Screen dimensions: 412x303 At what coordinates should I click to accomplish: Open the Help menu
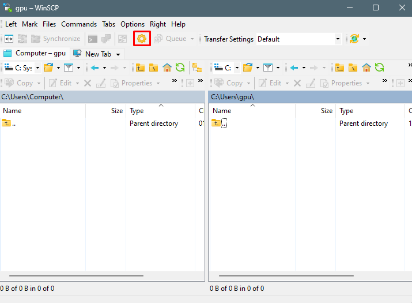coord(178,24)
